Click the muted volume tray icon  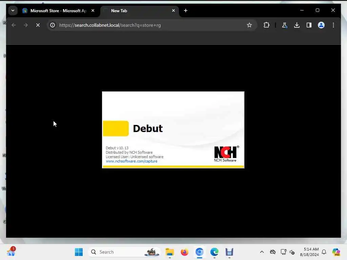click(x=292, y=252)
